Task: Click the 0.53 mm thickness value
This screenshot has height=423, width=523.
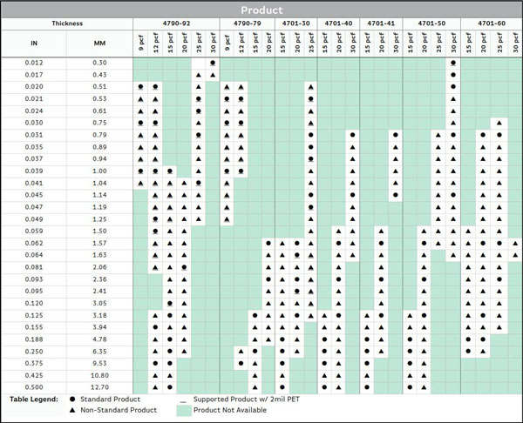Action: (x=99, y=98)
